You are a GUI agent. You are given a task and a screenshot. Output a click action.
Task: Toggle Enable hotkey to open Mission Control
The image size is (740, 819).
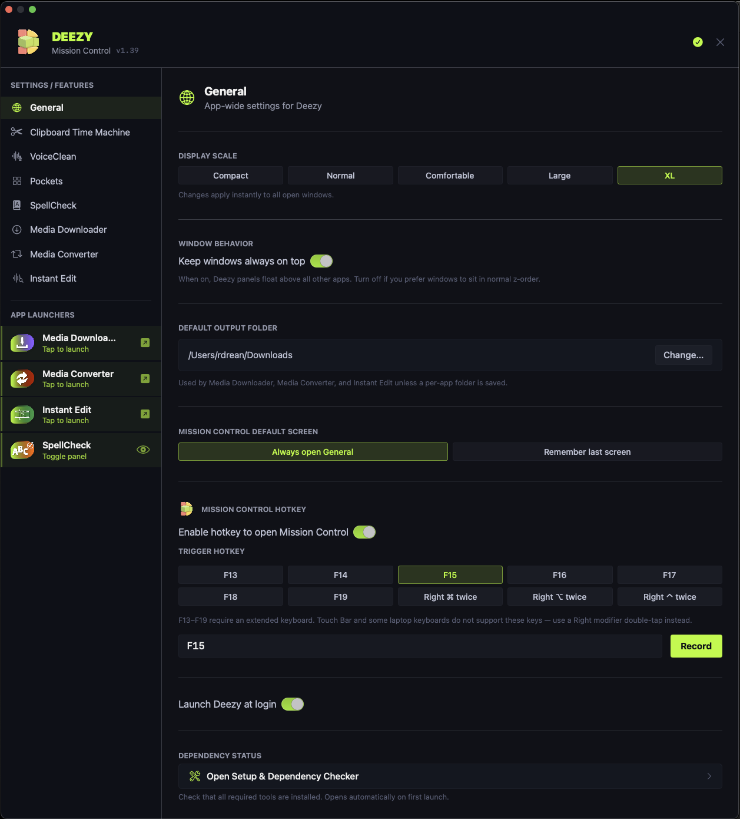364,532
